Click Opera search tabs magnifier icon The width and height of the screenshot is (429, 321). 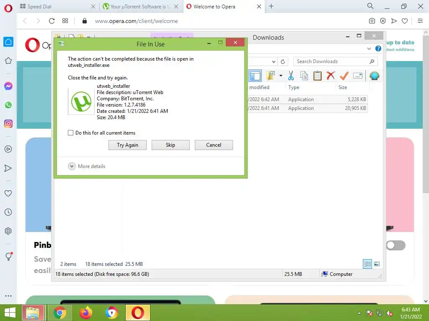[x=370, y=6]
